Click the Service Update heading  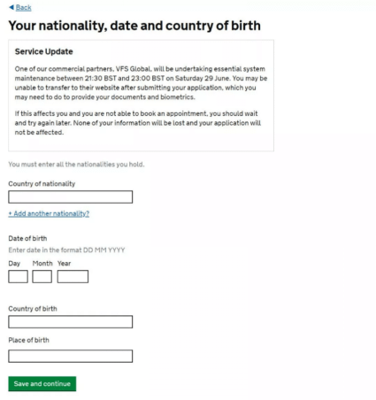click(43, 51)
